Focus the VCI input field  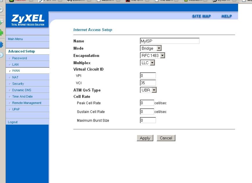coord(148,83)
